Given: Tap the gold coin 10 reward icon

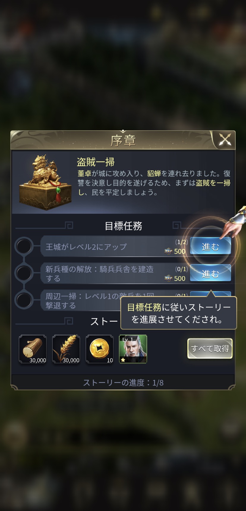Looking at the screenshot, I should click(100, 349).
